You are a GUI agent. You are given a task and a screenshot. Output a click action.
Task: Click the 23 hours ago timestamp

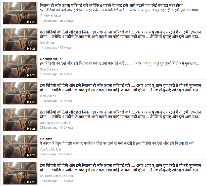click(x=48, y=128)
